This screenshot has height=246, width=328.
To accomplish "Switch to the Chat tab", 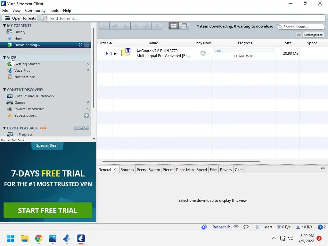I will (239, 170).
